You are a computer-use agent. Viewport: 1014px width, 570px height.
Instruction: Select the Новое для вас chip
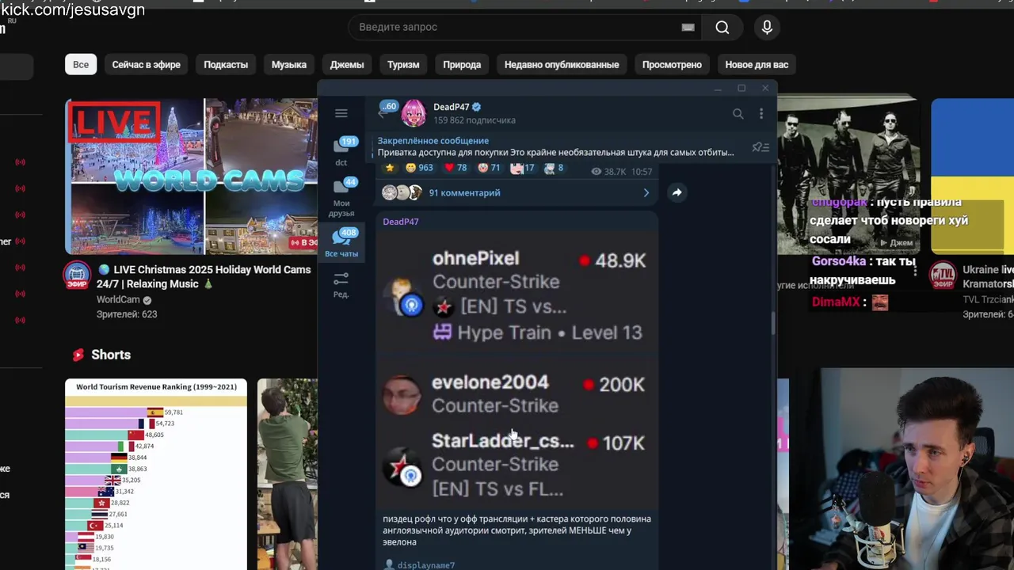(x=757, y=64)
